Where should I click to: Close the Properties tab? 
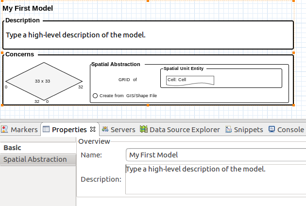point(93,129)
